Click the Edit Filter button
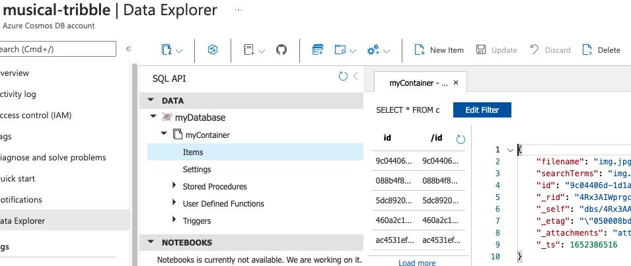Viewport: 631px width, 266px height. [x=482, y=110]
